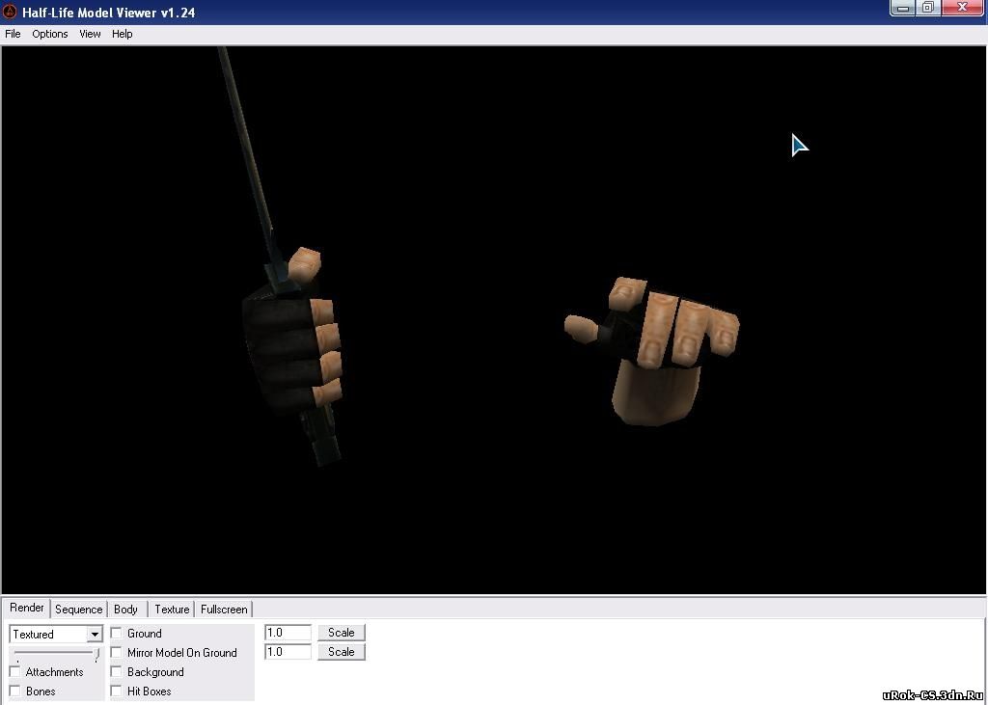Click the empty open hand model in viewport
The height and width of the screenshot is (705, 988).
point(652,350)
